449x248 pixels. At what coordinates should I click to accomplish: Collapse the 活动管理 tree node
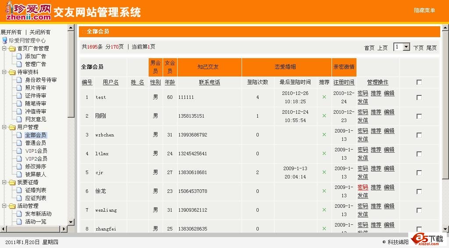coord(4,206)
